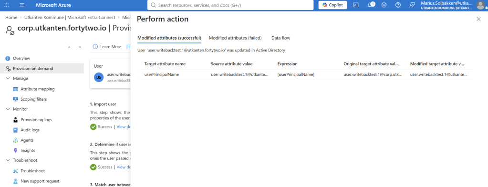Go to Home breadcrumb
Screen dimensions: 488x187
click(x=11, y=18)
